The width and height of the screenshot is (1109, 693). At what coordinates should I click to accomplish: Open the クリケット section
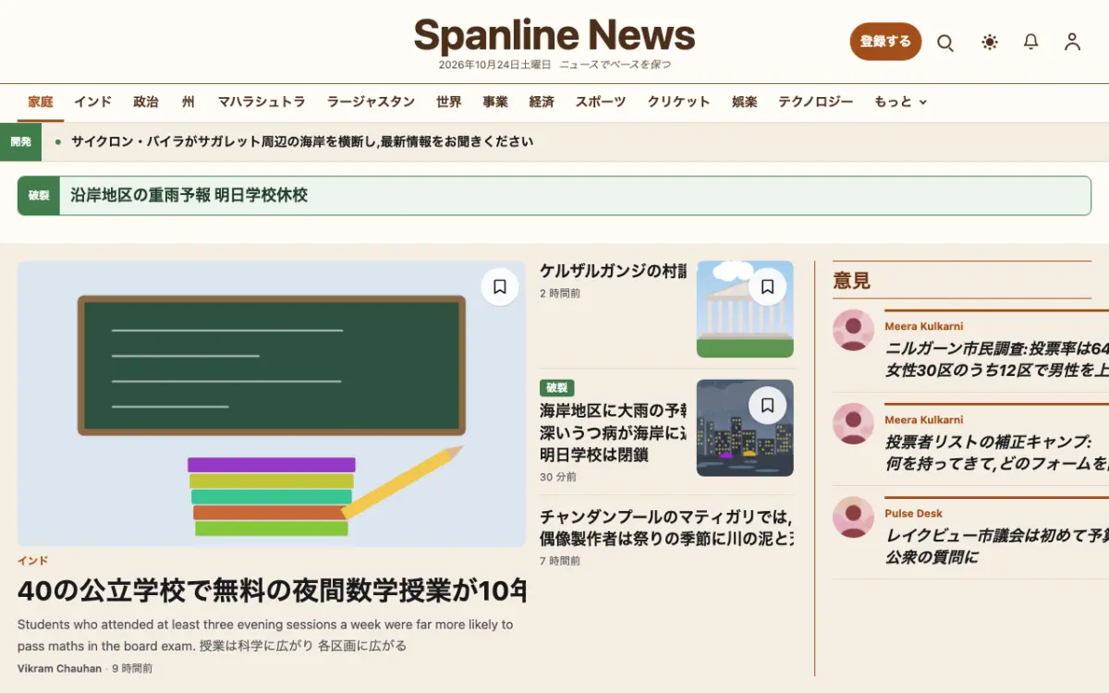[679, 102]
